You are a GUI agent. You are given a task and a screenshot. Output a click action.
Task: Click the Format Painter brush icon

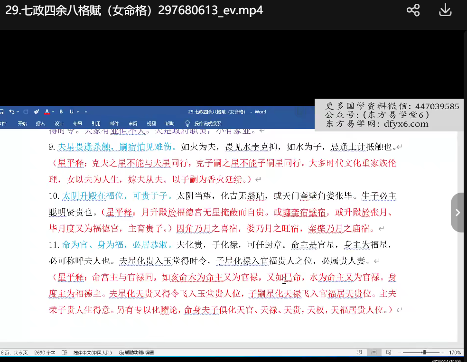point(37,112)
